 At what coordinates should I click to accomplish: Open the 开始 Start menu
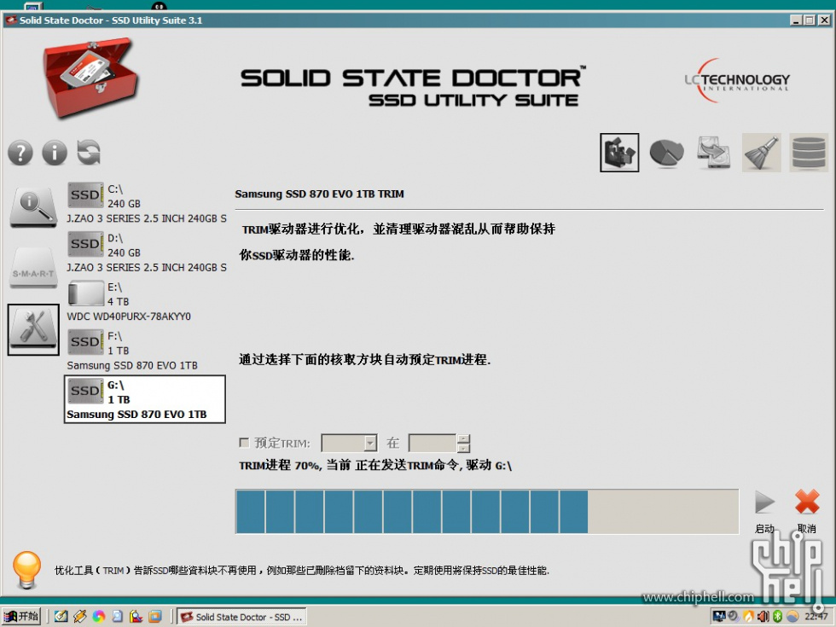(x=21, y=616)
